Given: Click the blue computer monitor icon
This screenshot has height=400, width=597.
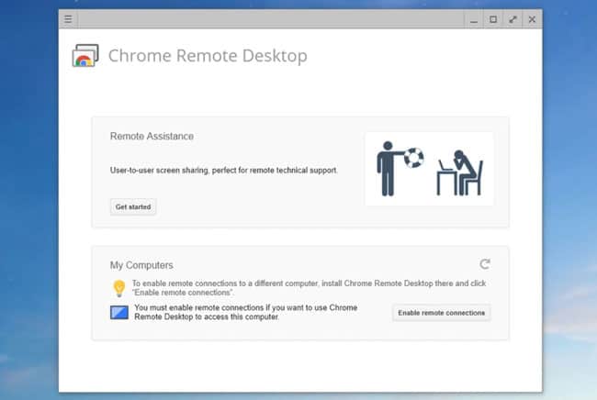Looking at the screenshot, I should click(x=119, y=312).
